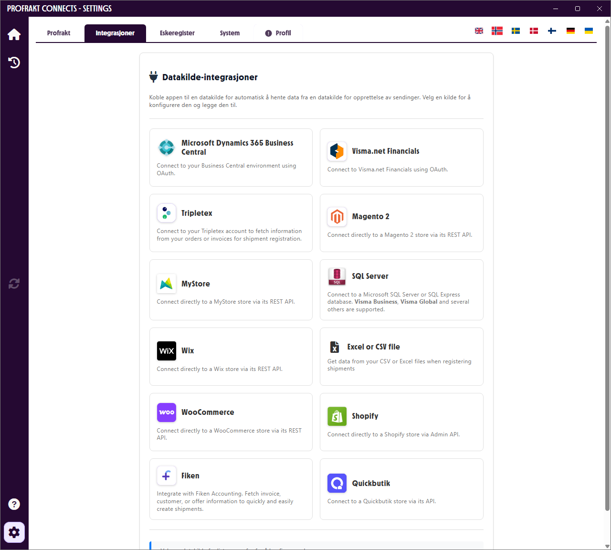Open the Profil tab with warning badge
Image resolution: width=611 pixels, height=550 pixels.
[x=278, y=33]
